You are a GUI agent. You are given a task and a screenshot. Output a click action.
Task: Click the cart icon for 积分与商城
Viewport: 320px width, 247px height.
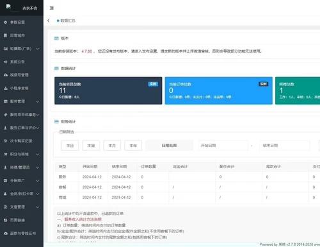[x=6, y=154]
